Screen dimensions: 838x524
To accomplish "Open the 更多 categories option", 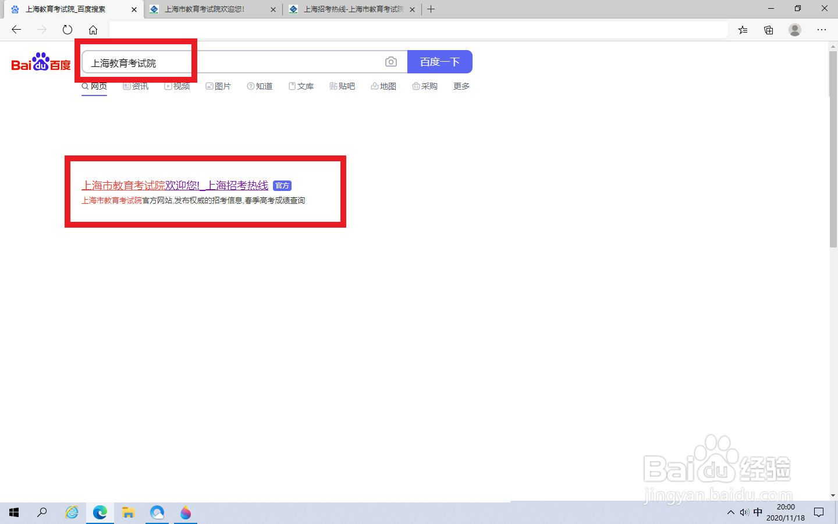I will (x=461, y=86).
